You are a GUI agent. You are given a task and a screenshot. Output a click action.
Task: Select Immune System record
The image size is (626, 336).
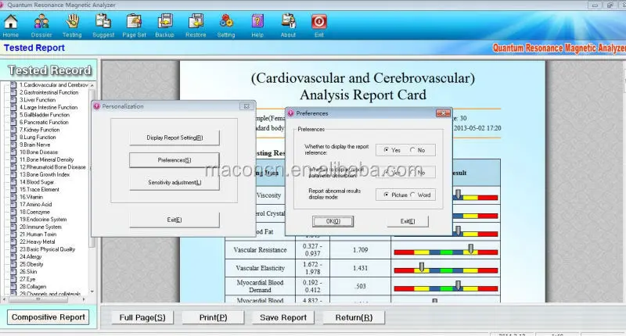pyautogui.click(x=41, y=227)
